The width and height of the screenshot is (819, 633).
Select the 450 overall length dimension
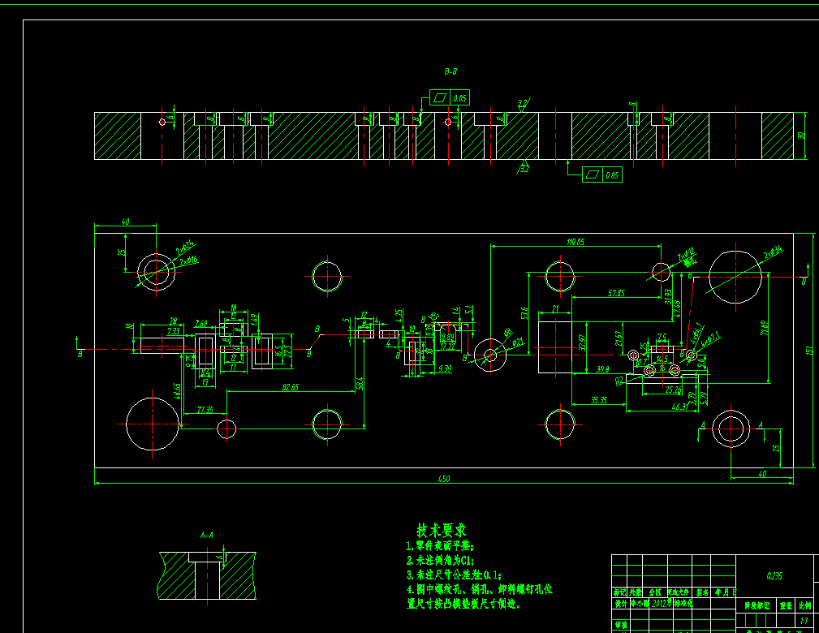point(443,479)
